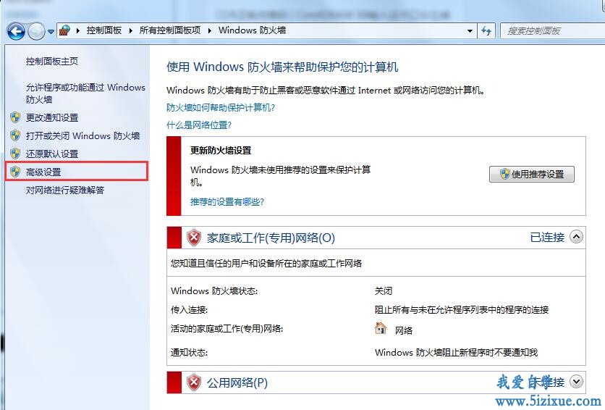Expand the arrow after 控制面板 breadcrumb

tap(130, 30)
